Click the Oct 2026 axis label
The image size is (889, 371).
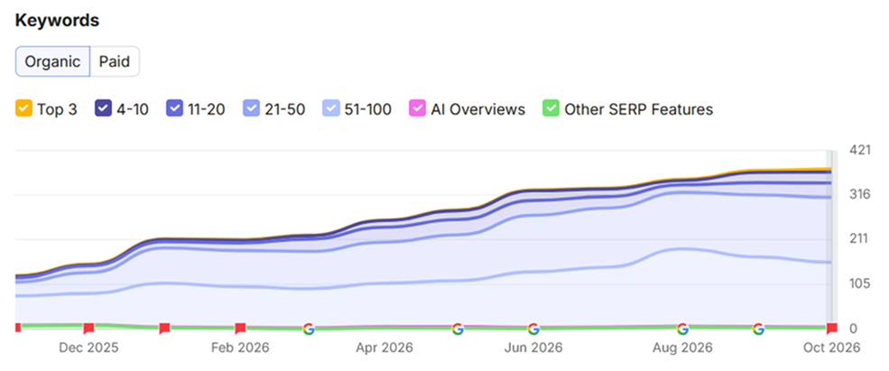pyautogui.click(x=830, y=348)
